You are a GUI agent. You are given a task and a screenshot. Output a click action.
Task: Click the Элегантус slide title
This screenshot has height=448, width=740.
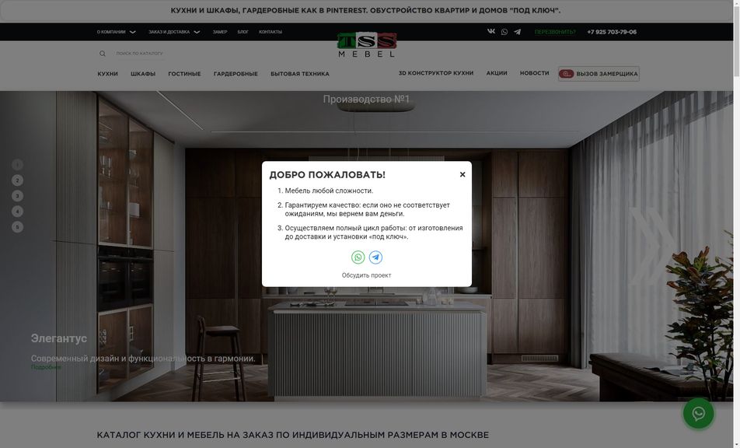(x=59, y=338)
